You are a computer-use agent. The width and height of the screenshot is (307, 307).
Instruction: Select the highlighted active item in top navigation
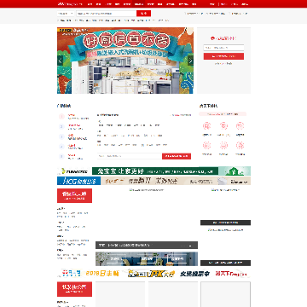coord(139,4)
